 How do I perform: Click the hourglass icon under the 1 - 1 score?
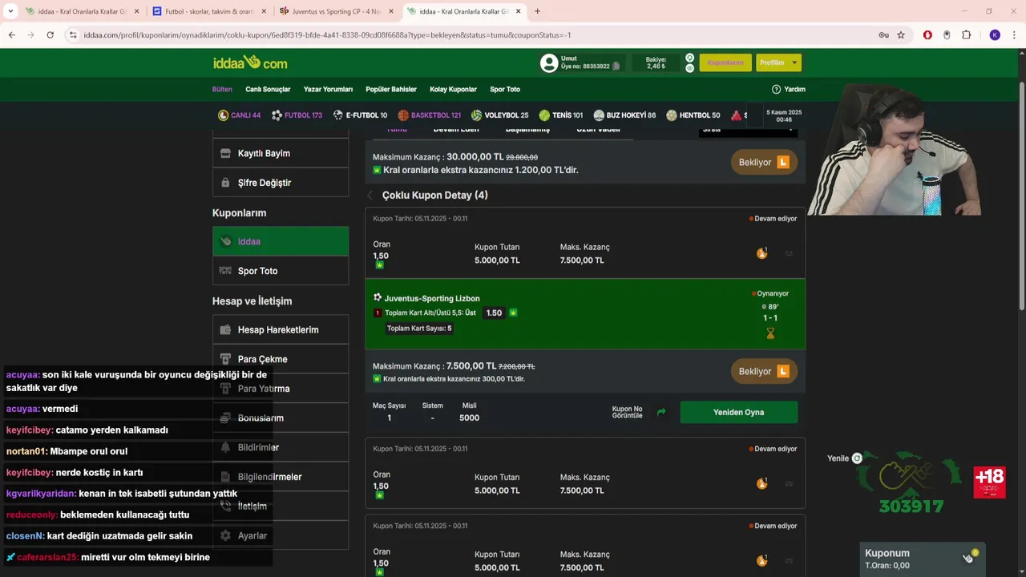click(x=770, y=333)
